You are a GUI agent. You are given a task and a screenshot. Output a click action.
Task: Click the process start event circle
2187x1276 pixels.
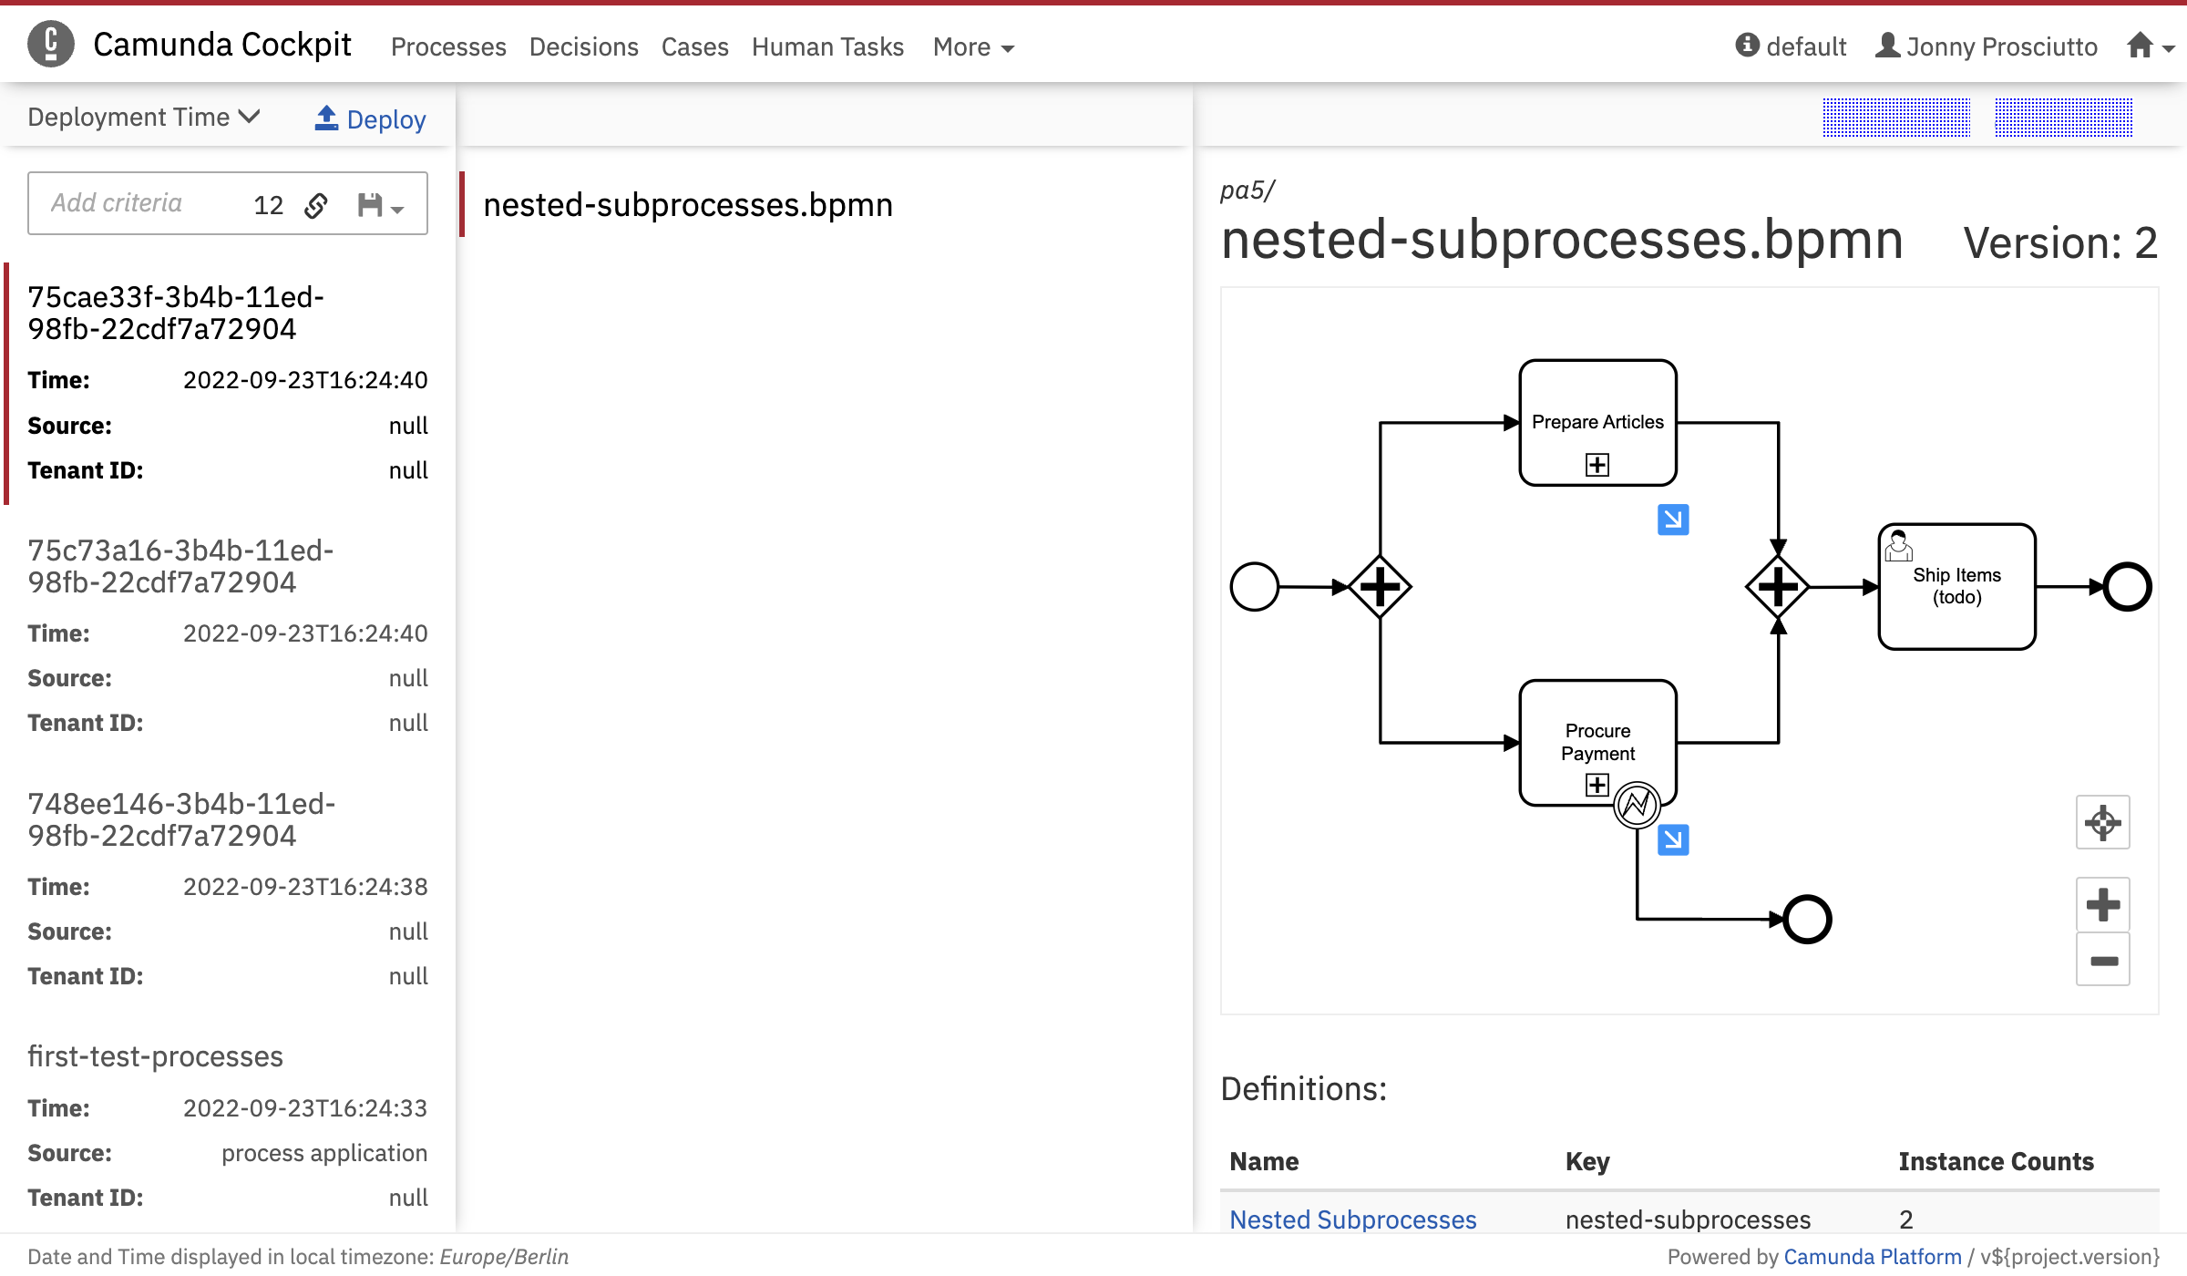(x=1255, y=586)
